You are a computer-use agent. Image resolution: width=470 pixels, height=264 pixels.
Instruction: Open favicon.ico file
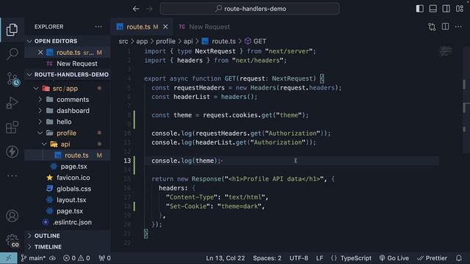coord(73,177)
